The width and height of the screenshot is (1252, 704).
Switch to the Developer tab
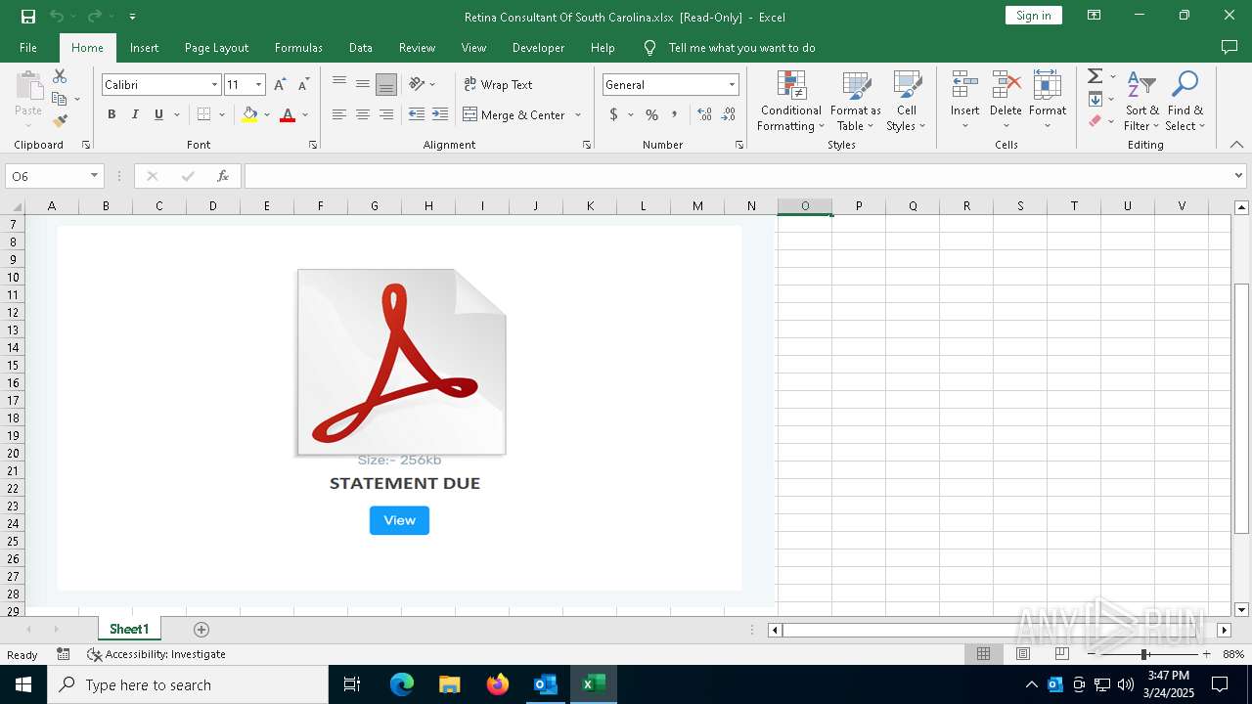538,47
